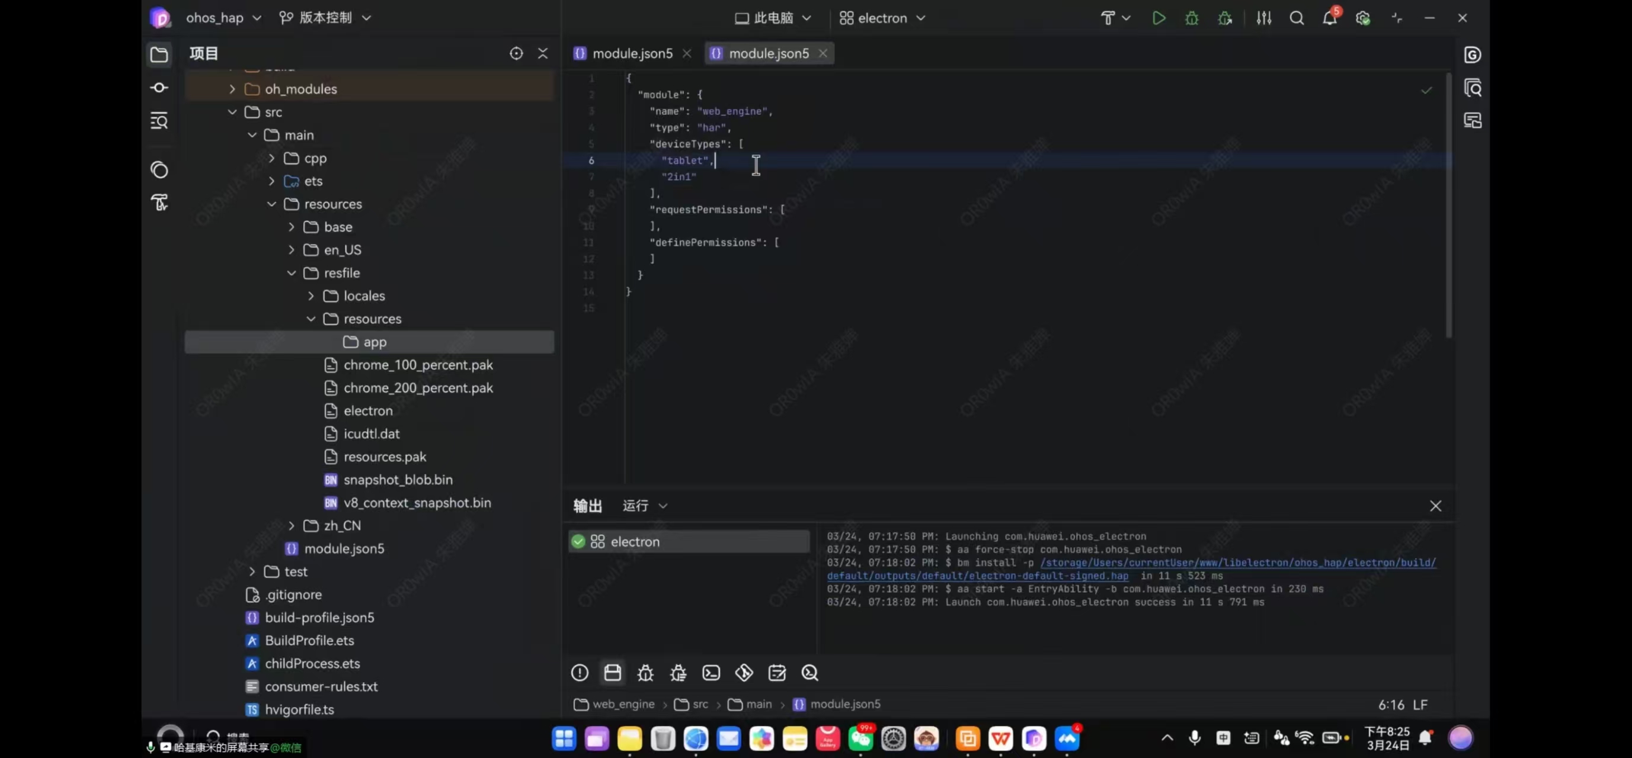Select snapshot_blob.bin file in tree
The height and width of the screenshot is (758, 1632).
397,480
